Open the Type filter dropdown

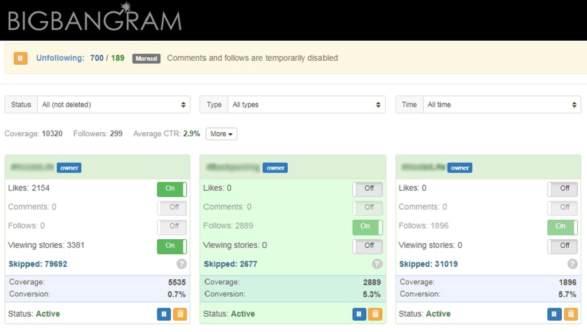(x=307, y=105)
